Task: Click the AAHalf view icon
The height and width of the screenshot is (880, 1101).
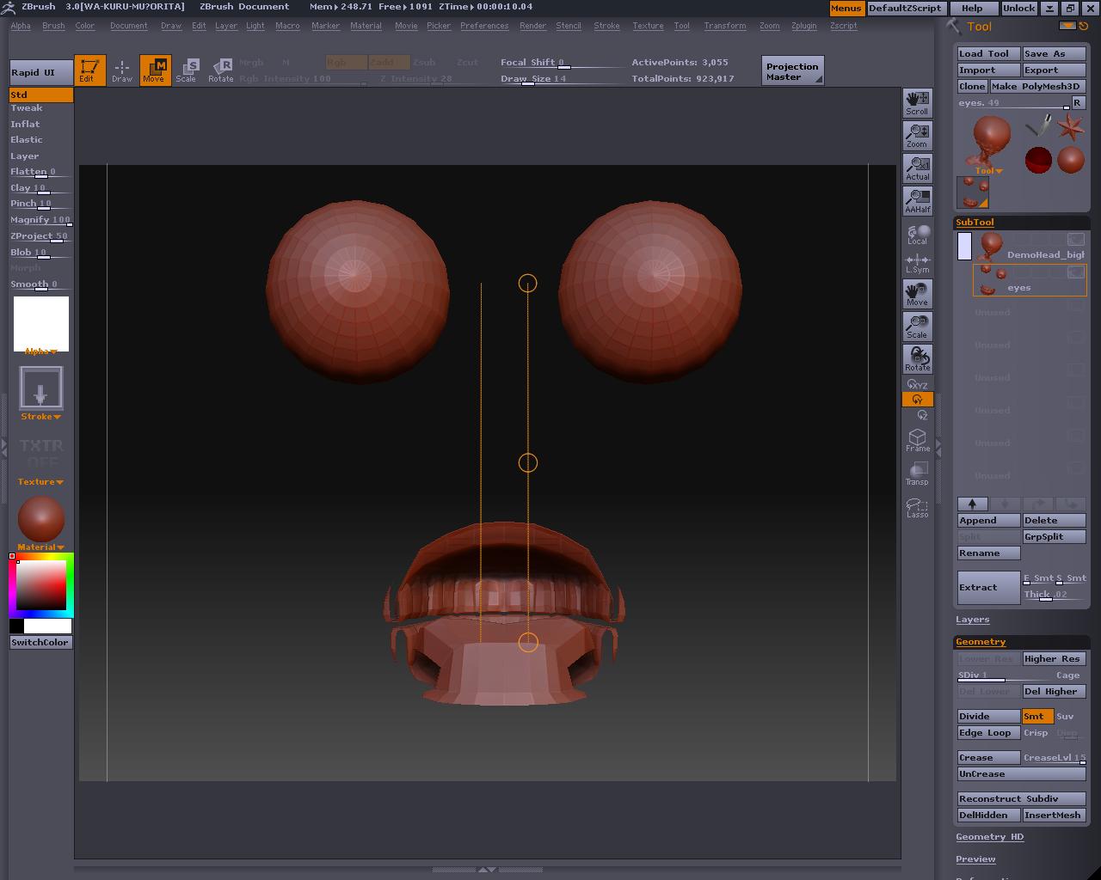Action: 917,200
